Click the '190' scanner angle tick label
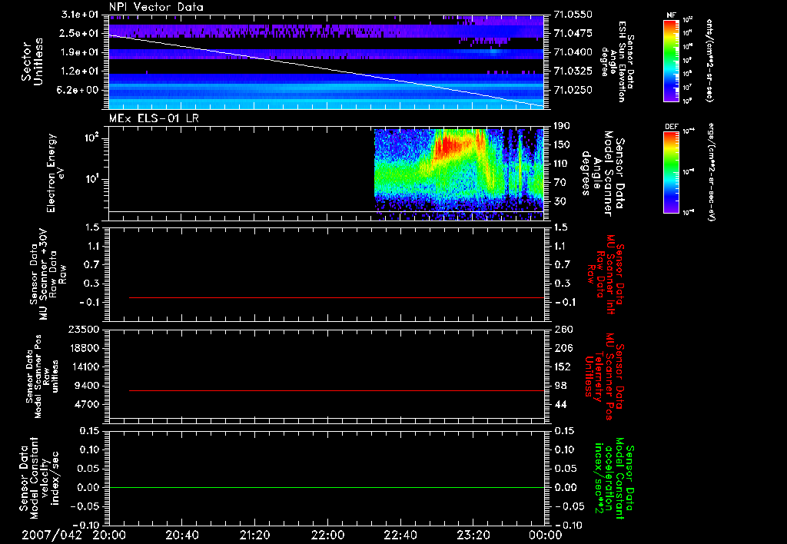 (562, 126)
